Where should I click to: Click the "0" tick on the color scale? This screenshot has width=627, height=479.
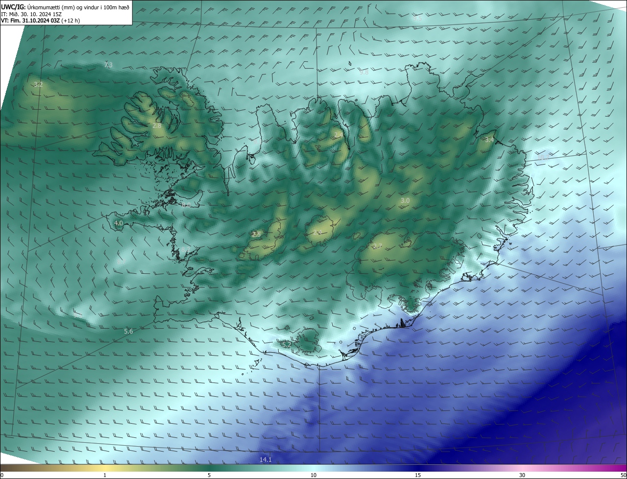(x=2, y=475)
